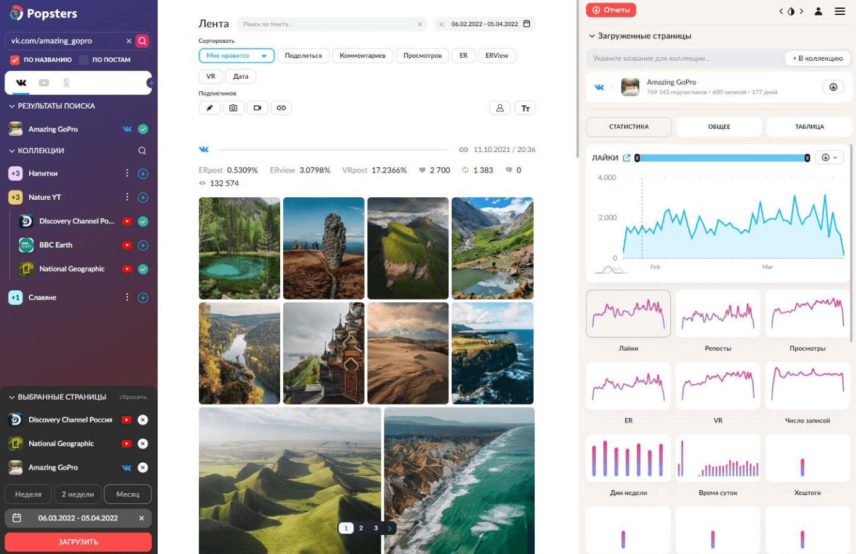856x554 pixels.
Task: Open the options menu for Nature YT
Action: point(127,197)
